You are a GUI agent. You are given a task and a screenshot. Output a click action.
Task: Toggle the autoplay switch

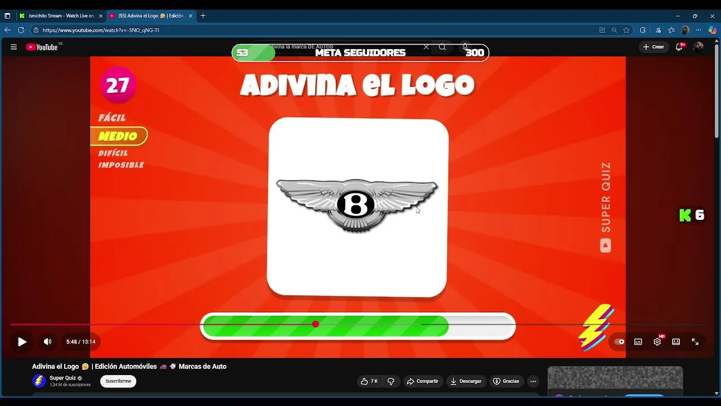tap(619, 342)
